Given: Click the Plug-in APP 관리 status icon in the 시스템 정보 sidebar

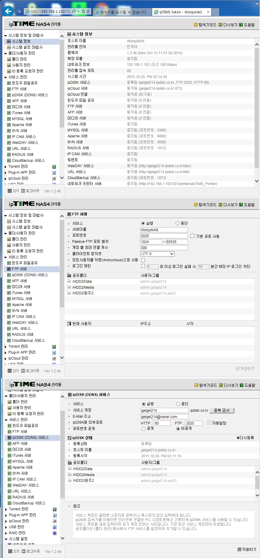Looking at the screenshot, I should pos(54,172).
